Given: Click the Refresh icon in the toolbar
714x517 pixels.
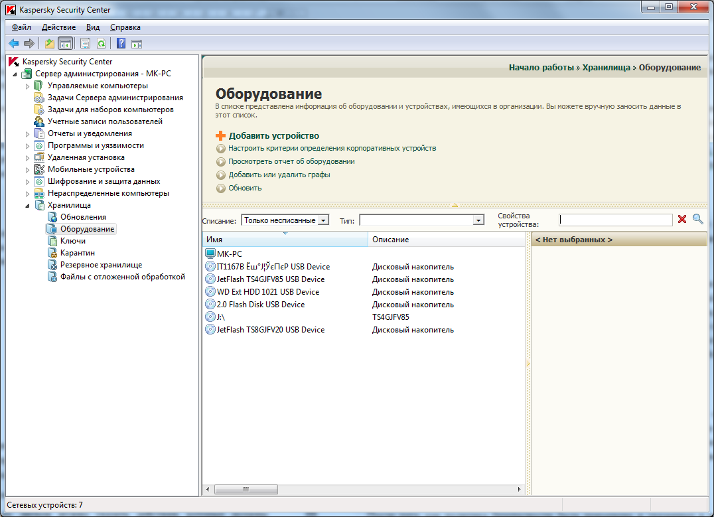Looking at the screenshot, I should [x=101, y=44].
